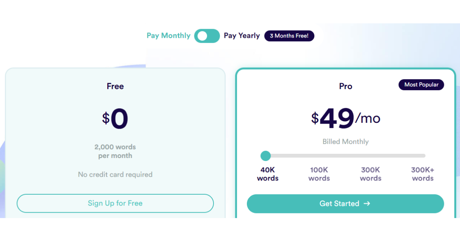
Task: Click the 3 Months Free badge
Action: pos(289,36)
